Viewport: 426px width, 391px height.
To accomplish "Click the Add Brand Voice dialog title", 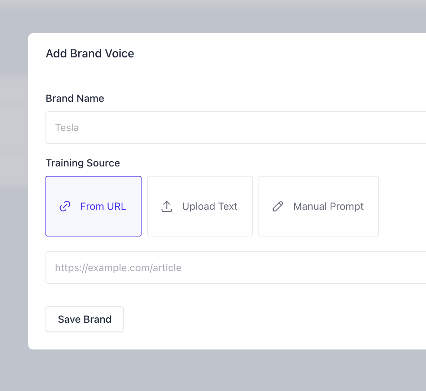I will coord(90,53).
